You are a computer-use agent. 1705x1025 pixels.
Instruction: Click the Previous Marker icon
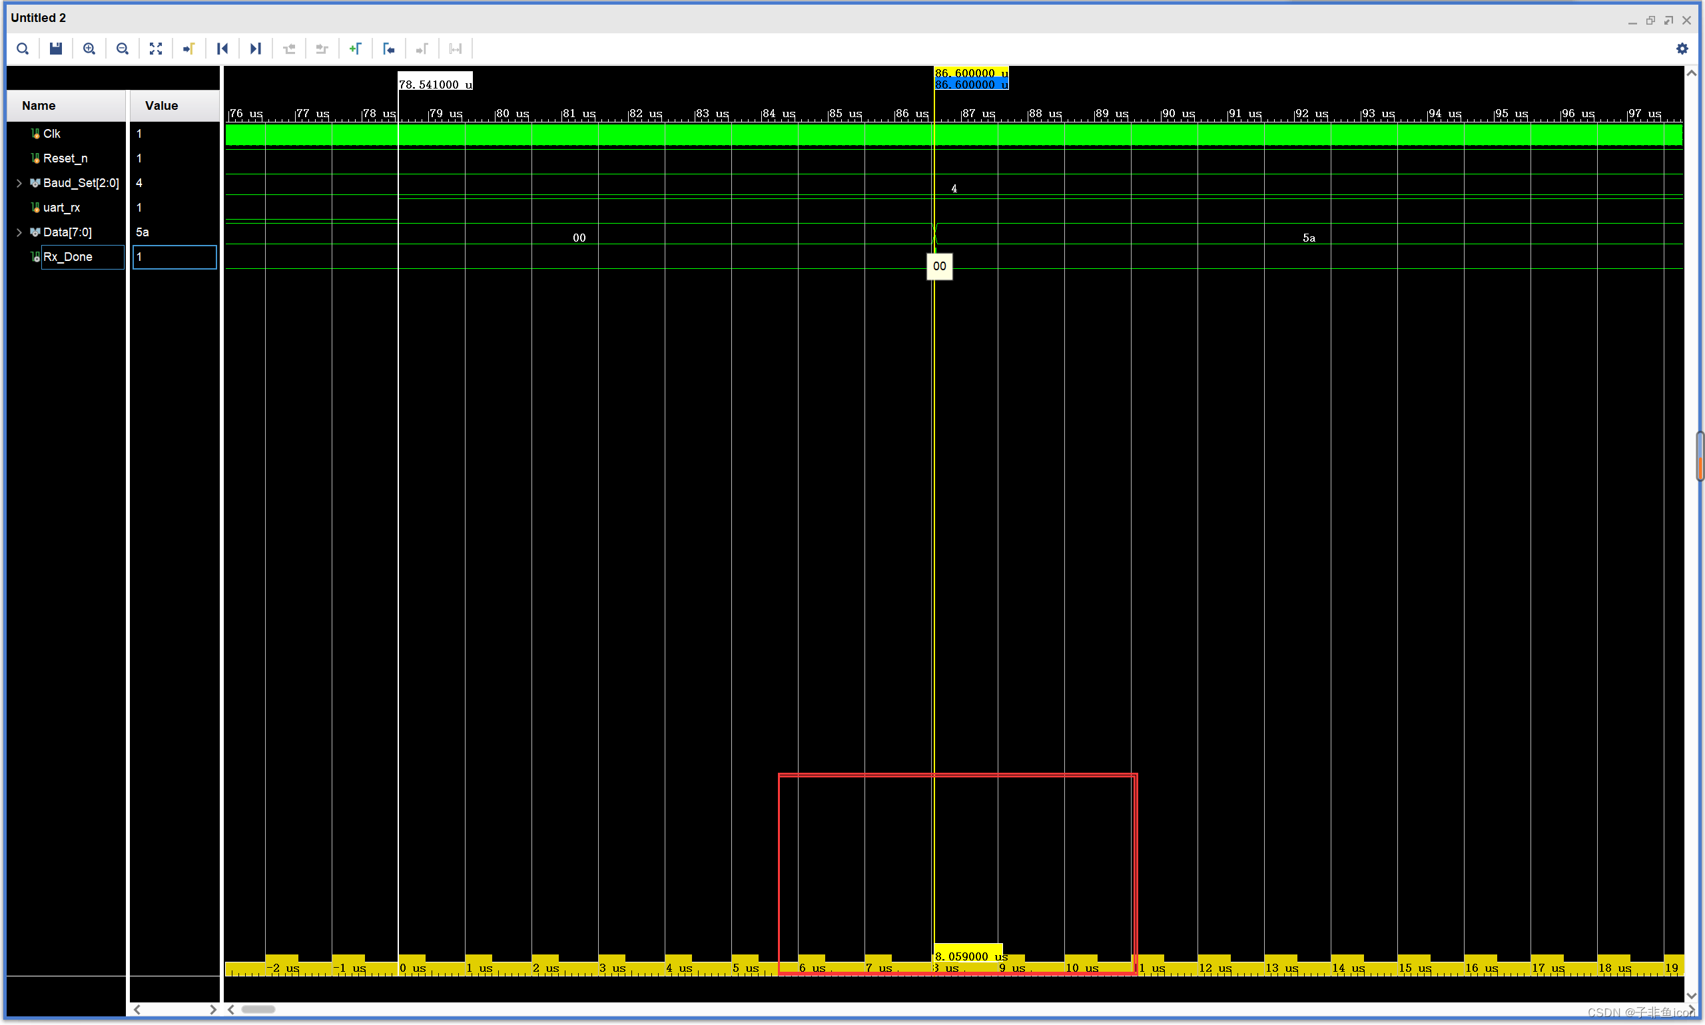tap(388, 49)
